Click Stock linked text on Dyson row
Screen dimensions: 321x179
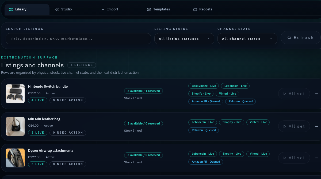[133, 162]
